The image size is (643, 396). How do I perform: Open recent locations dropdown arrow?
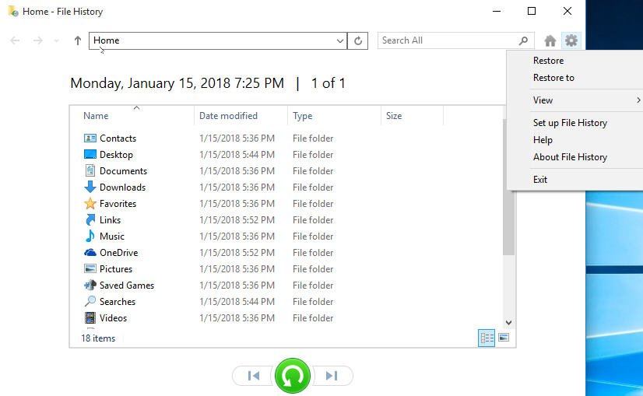coord(56,40)
